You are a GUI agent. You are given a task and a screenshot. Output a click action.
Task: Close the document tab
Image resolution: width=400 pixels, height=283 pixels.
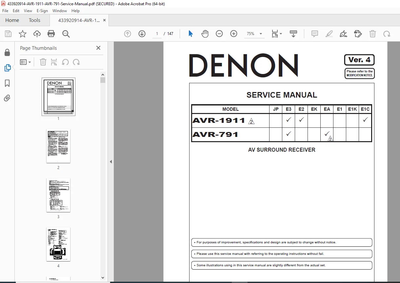pyautogui.click(x=105, y=20)
